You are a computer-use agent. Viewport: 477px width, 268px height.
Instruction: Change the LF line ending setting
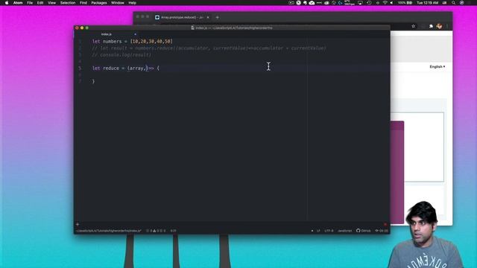(x=318, y=231)
